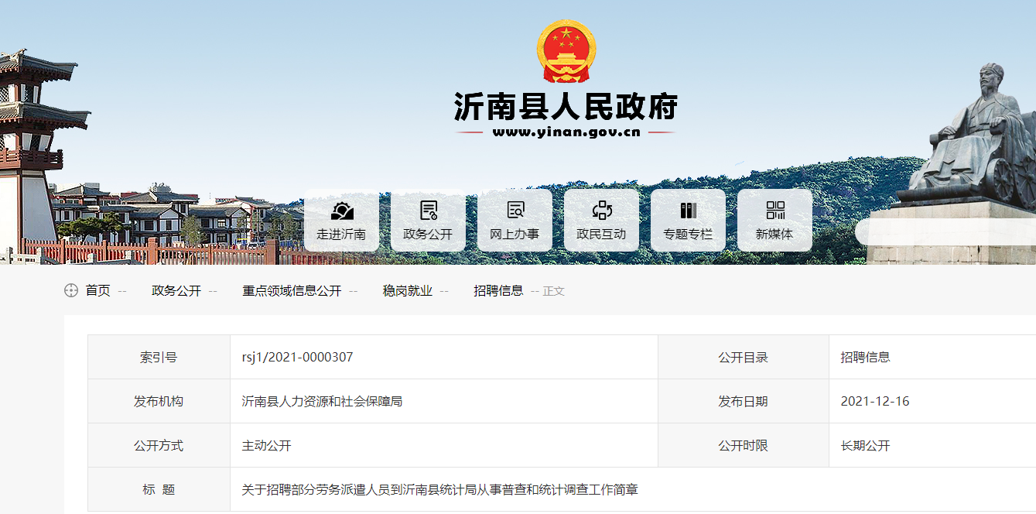1036x514 pixels.
Task: Open the 专题专栏 books icon
Action: tap(689, 211)
